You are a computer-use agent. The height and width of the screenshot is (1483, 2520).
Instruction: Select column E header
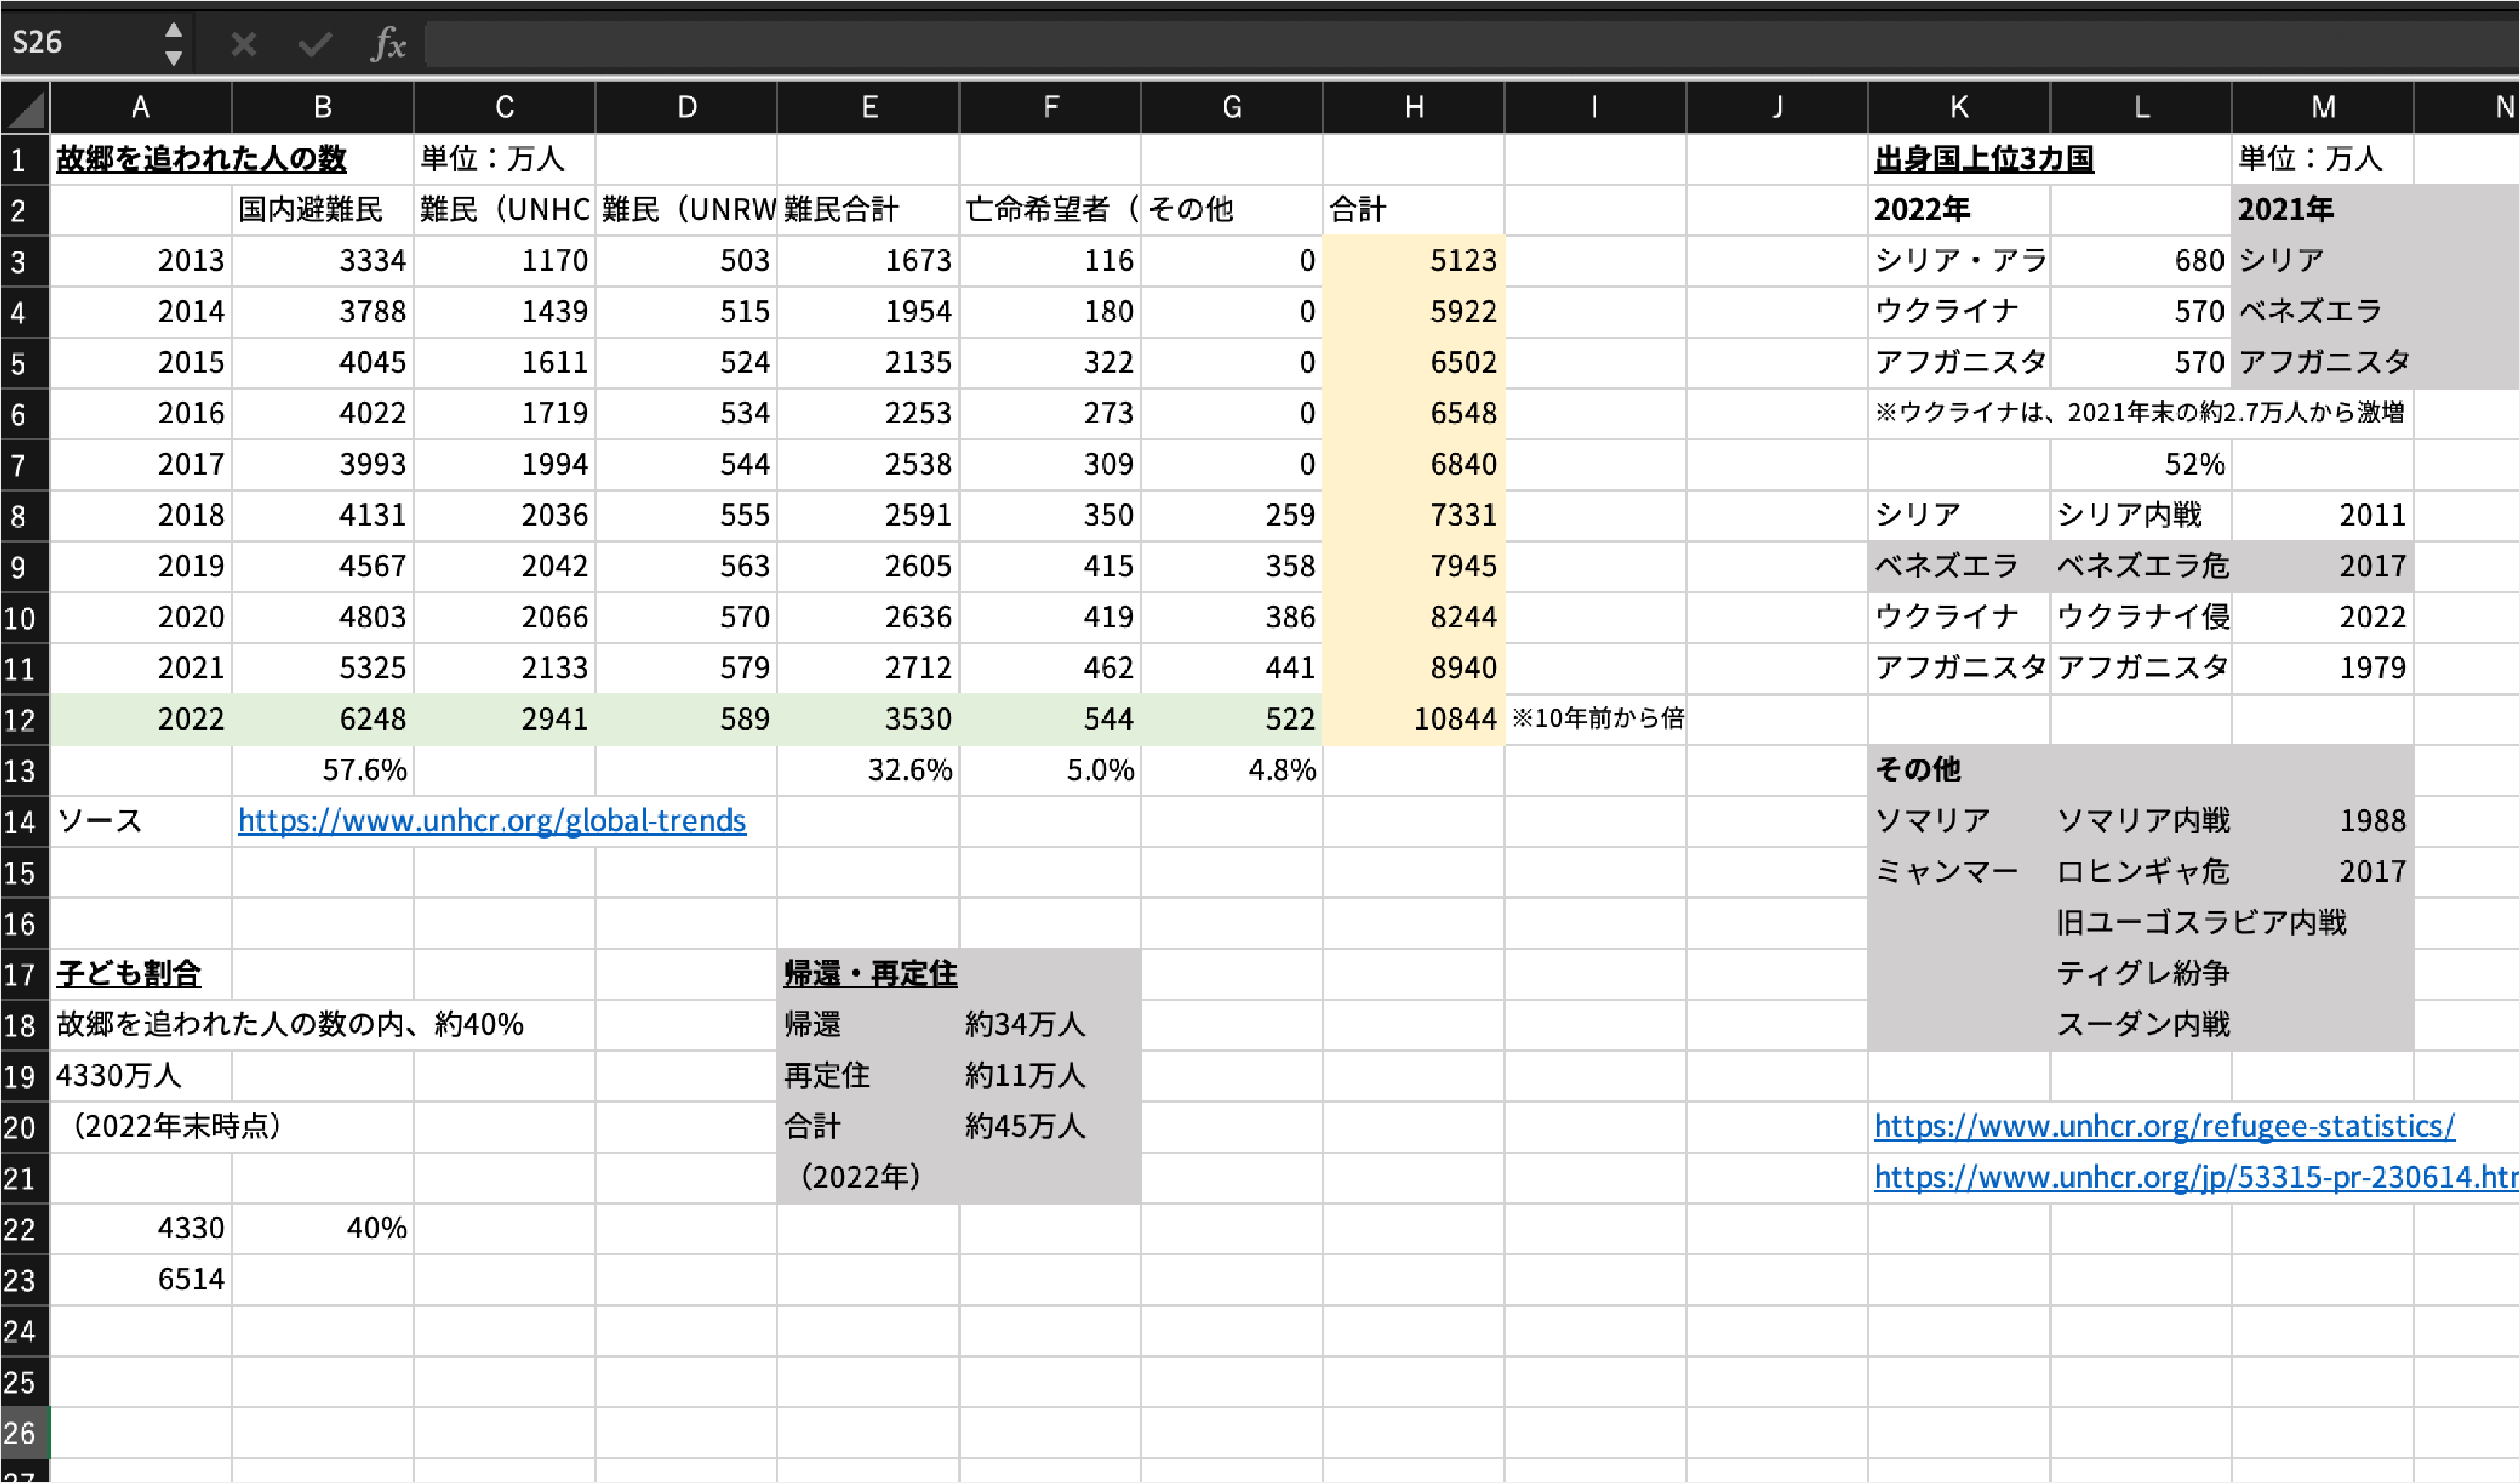[869, 107]
